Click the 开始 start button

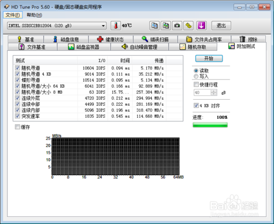click(x=209, y=59)
